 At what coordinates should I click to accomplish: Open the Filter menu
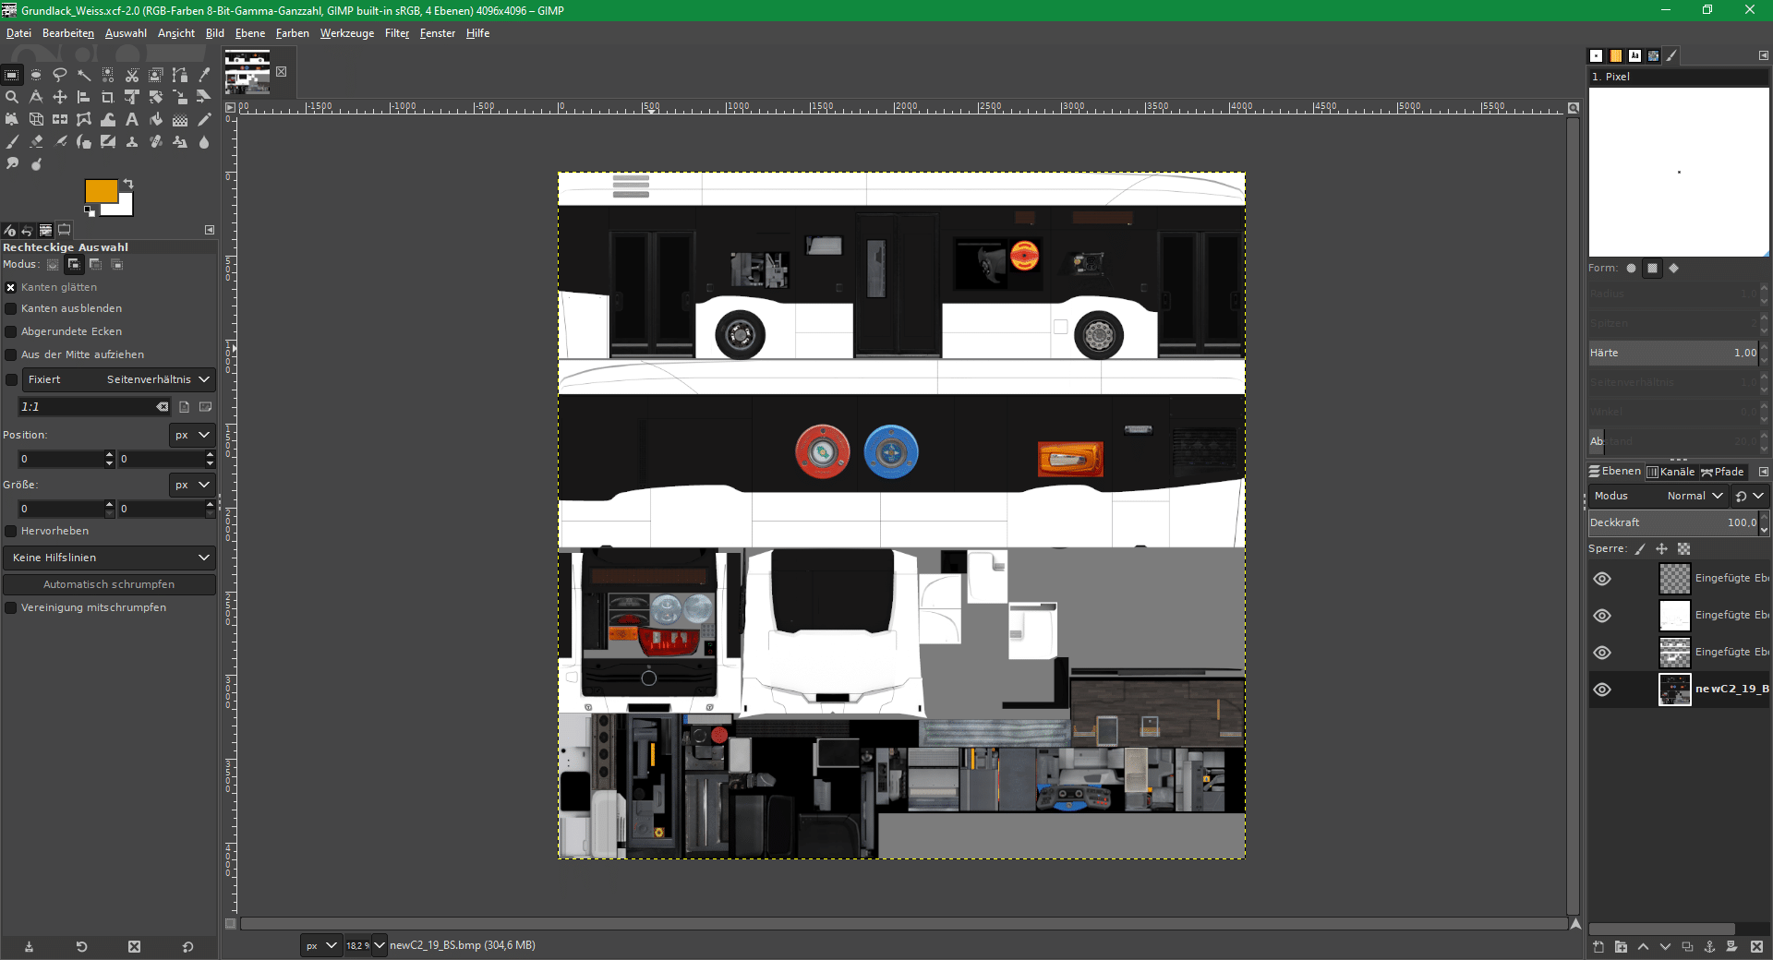point(397,33)
